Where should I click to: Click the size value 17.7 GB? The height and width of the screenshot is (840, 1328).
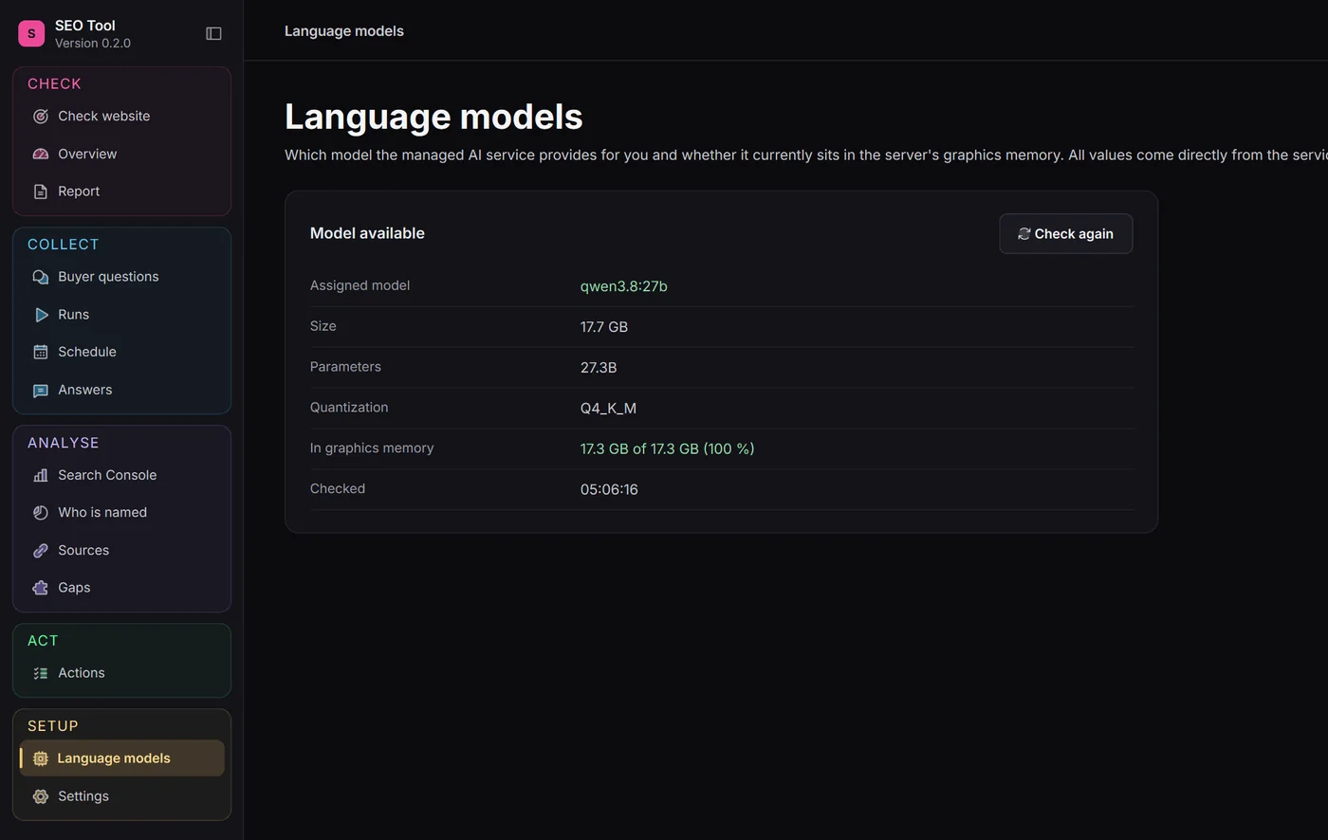pos(604,327)
